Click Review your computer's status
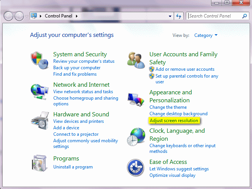Screen dimensions: 252x189 84,61
